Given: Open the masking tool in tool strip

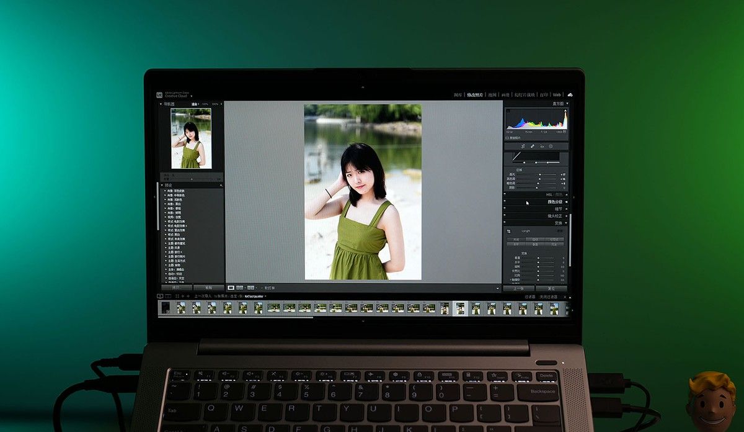Looking at the screenshot, I should pyautogui.click(x=551, y=146).
